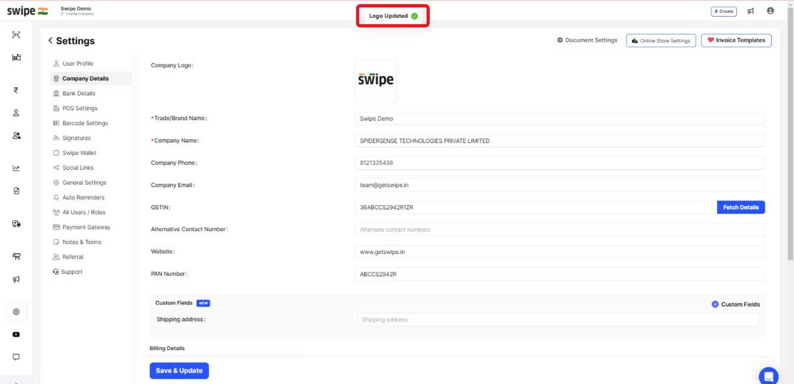This screenshot has width=794, height=384.
Task: Select Company Details in settings menu
Action: [x=91, y=78]
